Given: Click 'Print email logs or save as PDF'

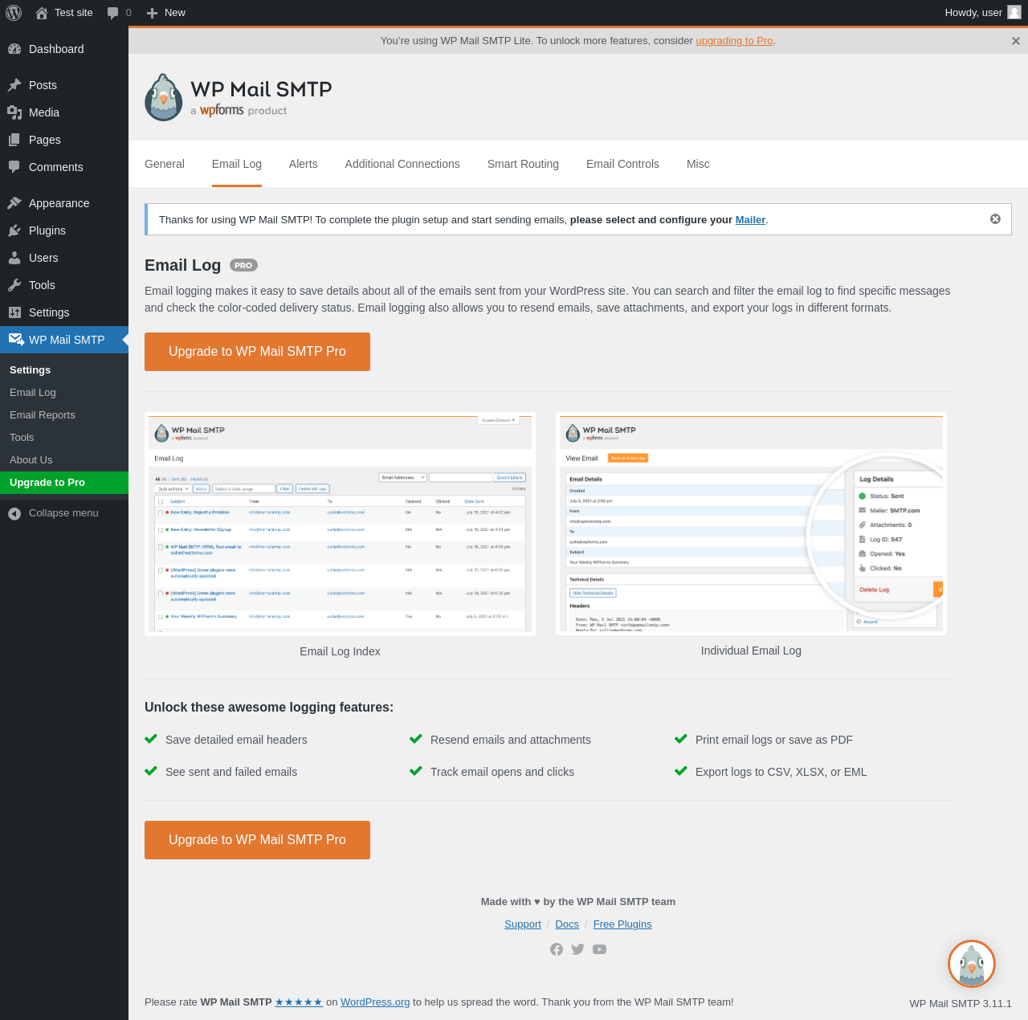Looking at the screenshot, I should click(774, 740).
